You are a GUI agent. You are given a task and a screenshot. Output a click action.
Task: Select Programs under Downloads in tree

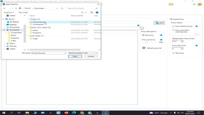pyautogui.click(x=15, y=38)
